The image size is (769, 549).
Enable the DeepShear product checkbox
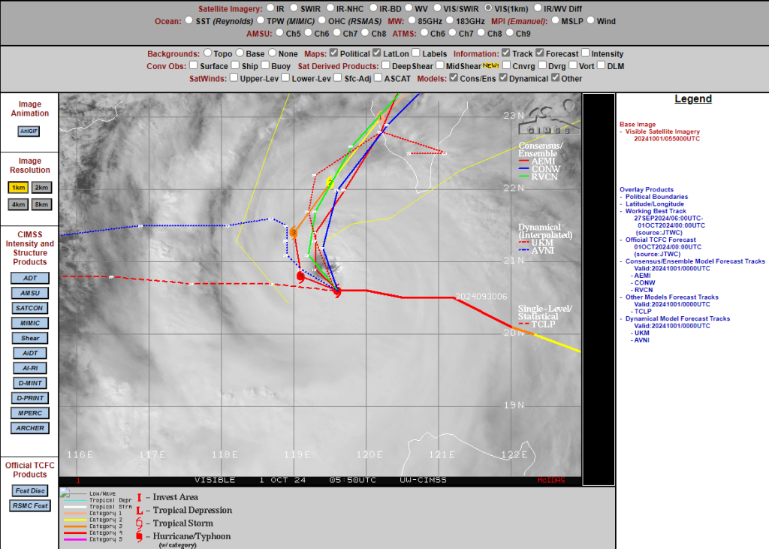click(385, 65)
